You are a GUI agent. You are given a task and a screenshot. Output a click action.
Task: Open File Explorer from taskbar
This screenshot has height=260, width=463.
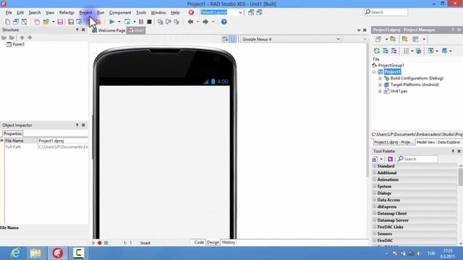click(x=35, y=253)
